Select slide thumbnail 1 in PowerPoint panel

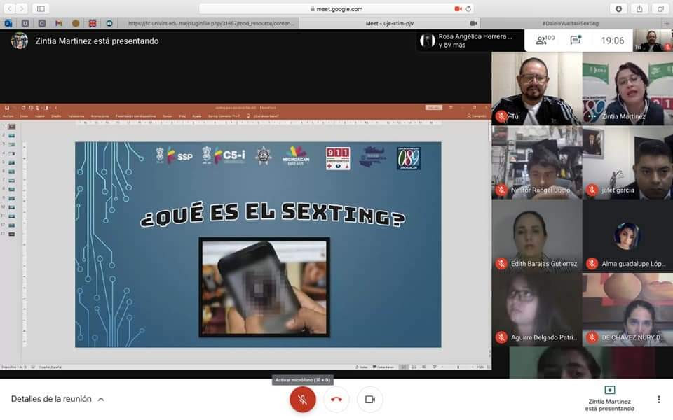(12, 127)
